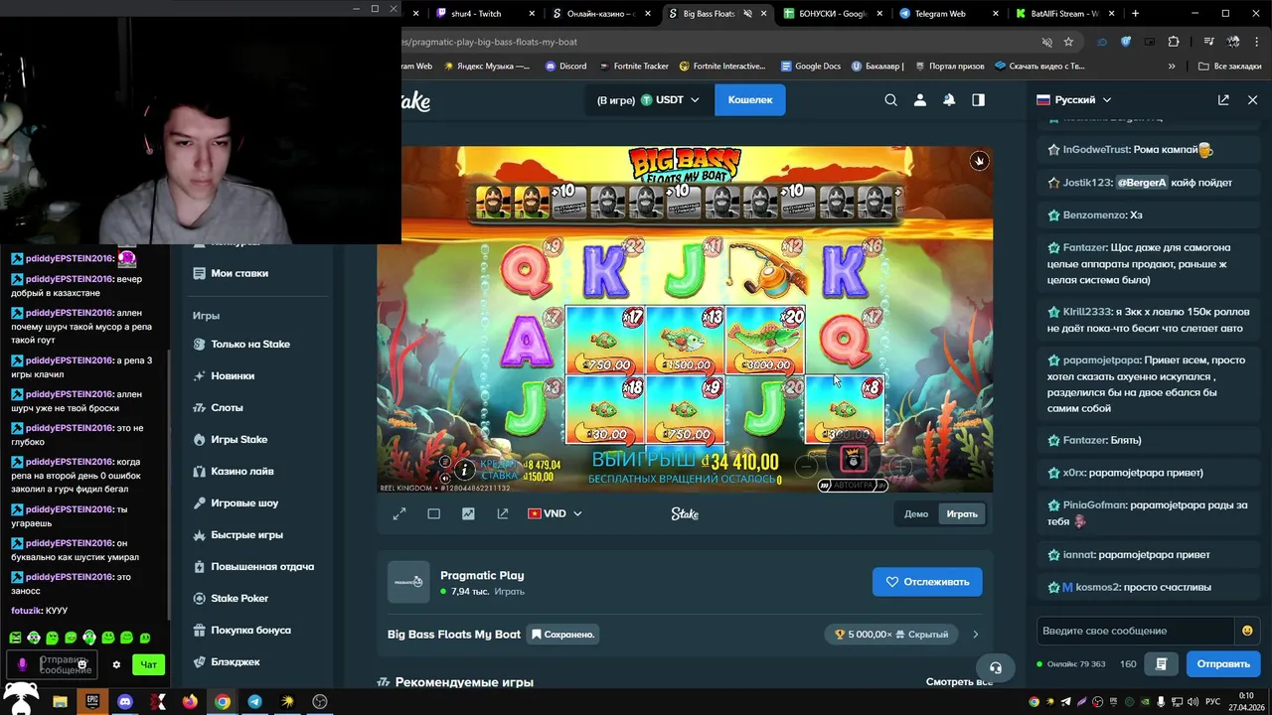Open Покупка бонуса sidebar item

tap(250, 630)
